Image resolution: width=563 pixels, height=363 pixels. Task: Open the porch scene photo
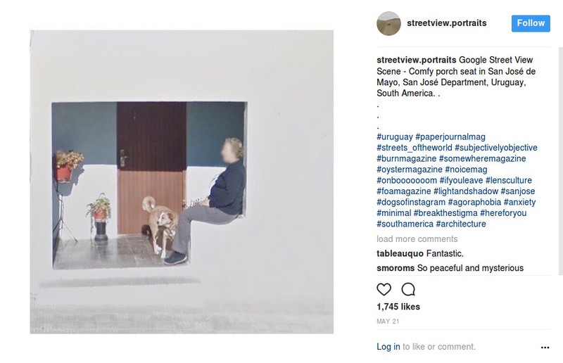point(182,181)
